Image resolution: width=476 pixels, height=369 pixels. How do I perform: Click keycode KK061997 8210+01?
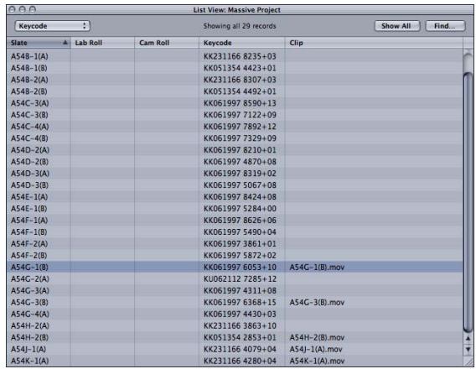point(240,150)
